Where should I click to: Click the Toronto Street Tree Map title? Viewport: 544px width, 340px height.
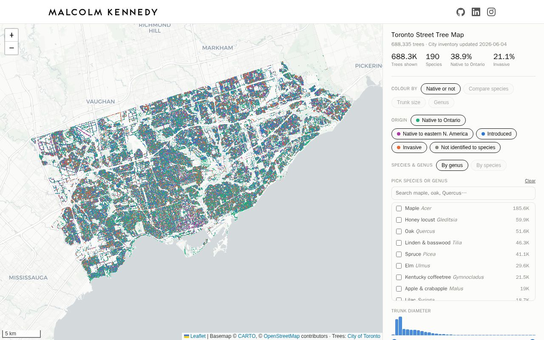click(x=428, y=35)
